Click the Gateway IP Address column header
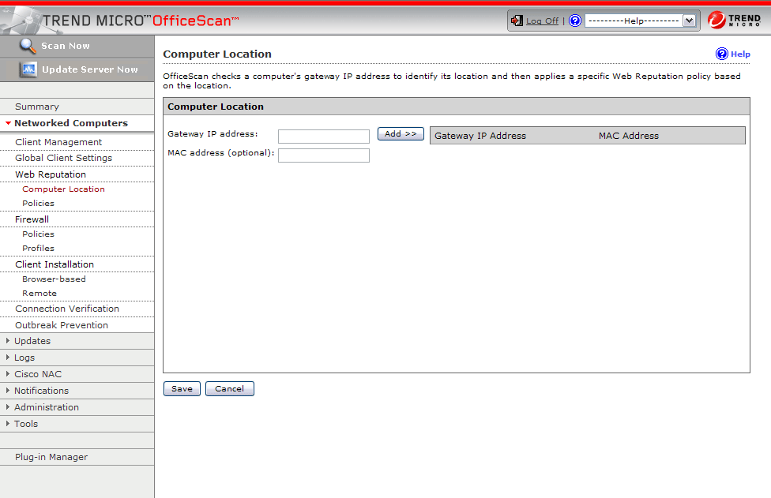Image resolution: width=771 pixels, height=498 pixels. 480,136
